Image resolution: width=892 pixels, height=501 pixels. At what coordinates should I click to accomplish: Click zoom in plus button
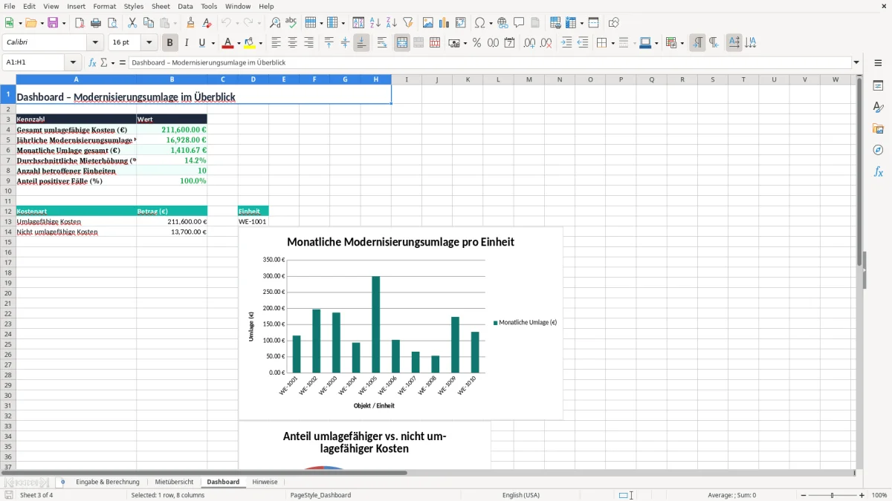point(862,495)
